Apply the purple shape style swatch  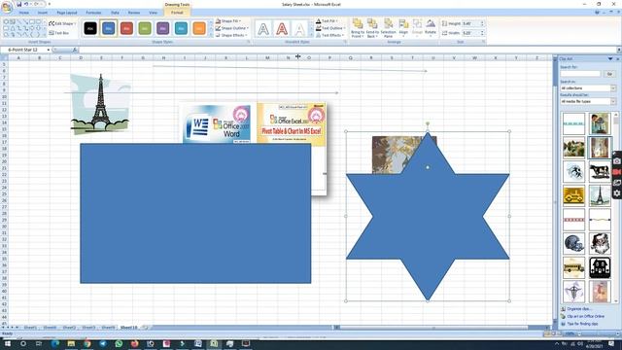click(x=162, y=28)
